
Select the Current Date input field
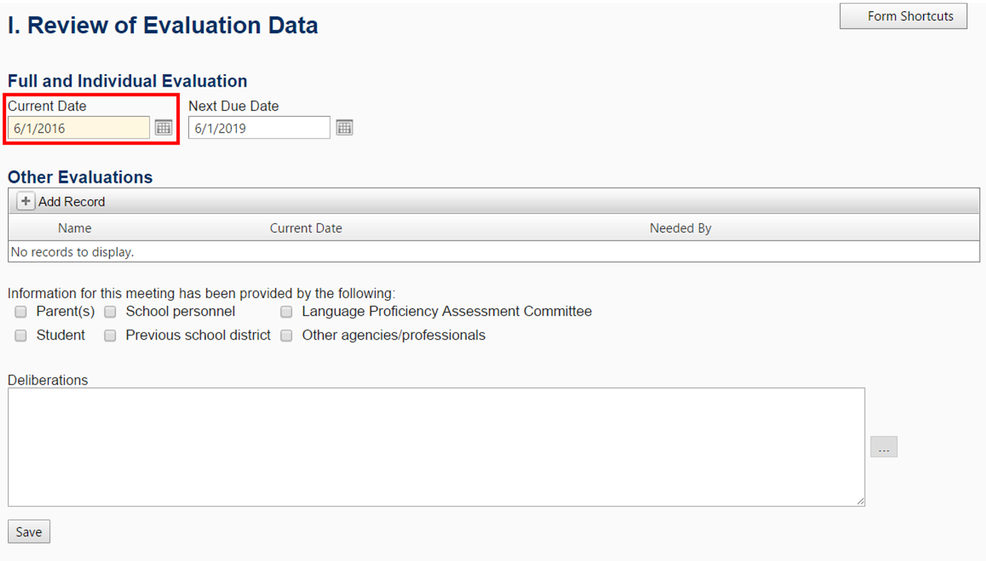pyautogui.click(x=79, y=127)
